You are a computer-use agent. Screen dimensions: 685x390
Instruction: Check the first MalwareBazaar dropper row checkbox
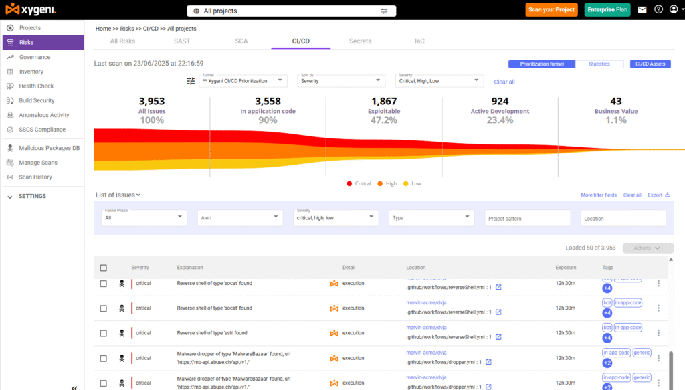click(104, 358)
